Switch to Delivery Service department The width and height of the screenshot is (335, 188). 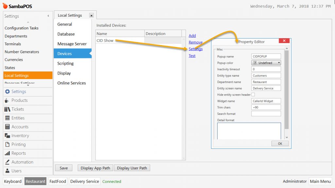(85, 181)
